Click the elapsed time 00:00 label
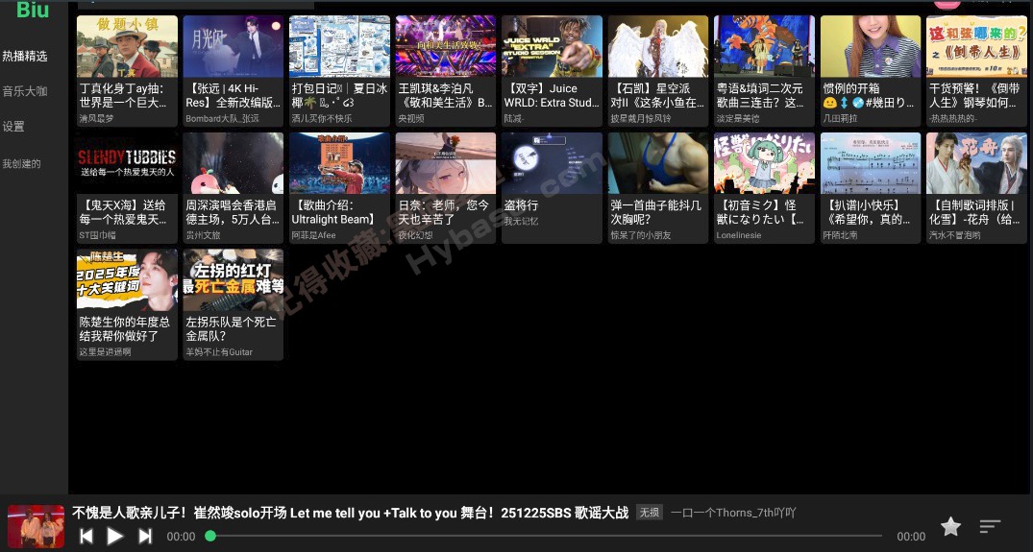This screenshot has width=1033, height=552. click(182, 537)
